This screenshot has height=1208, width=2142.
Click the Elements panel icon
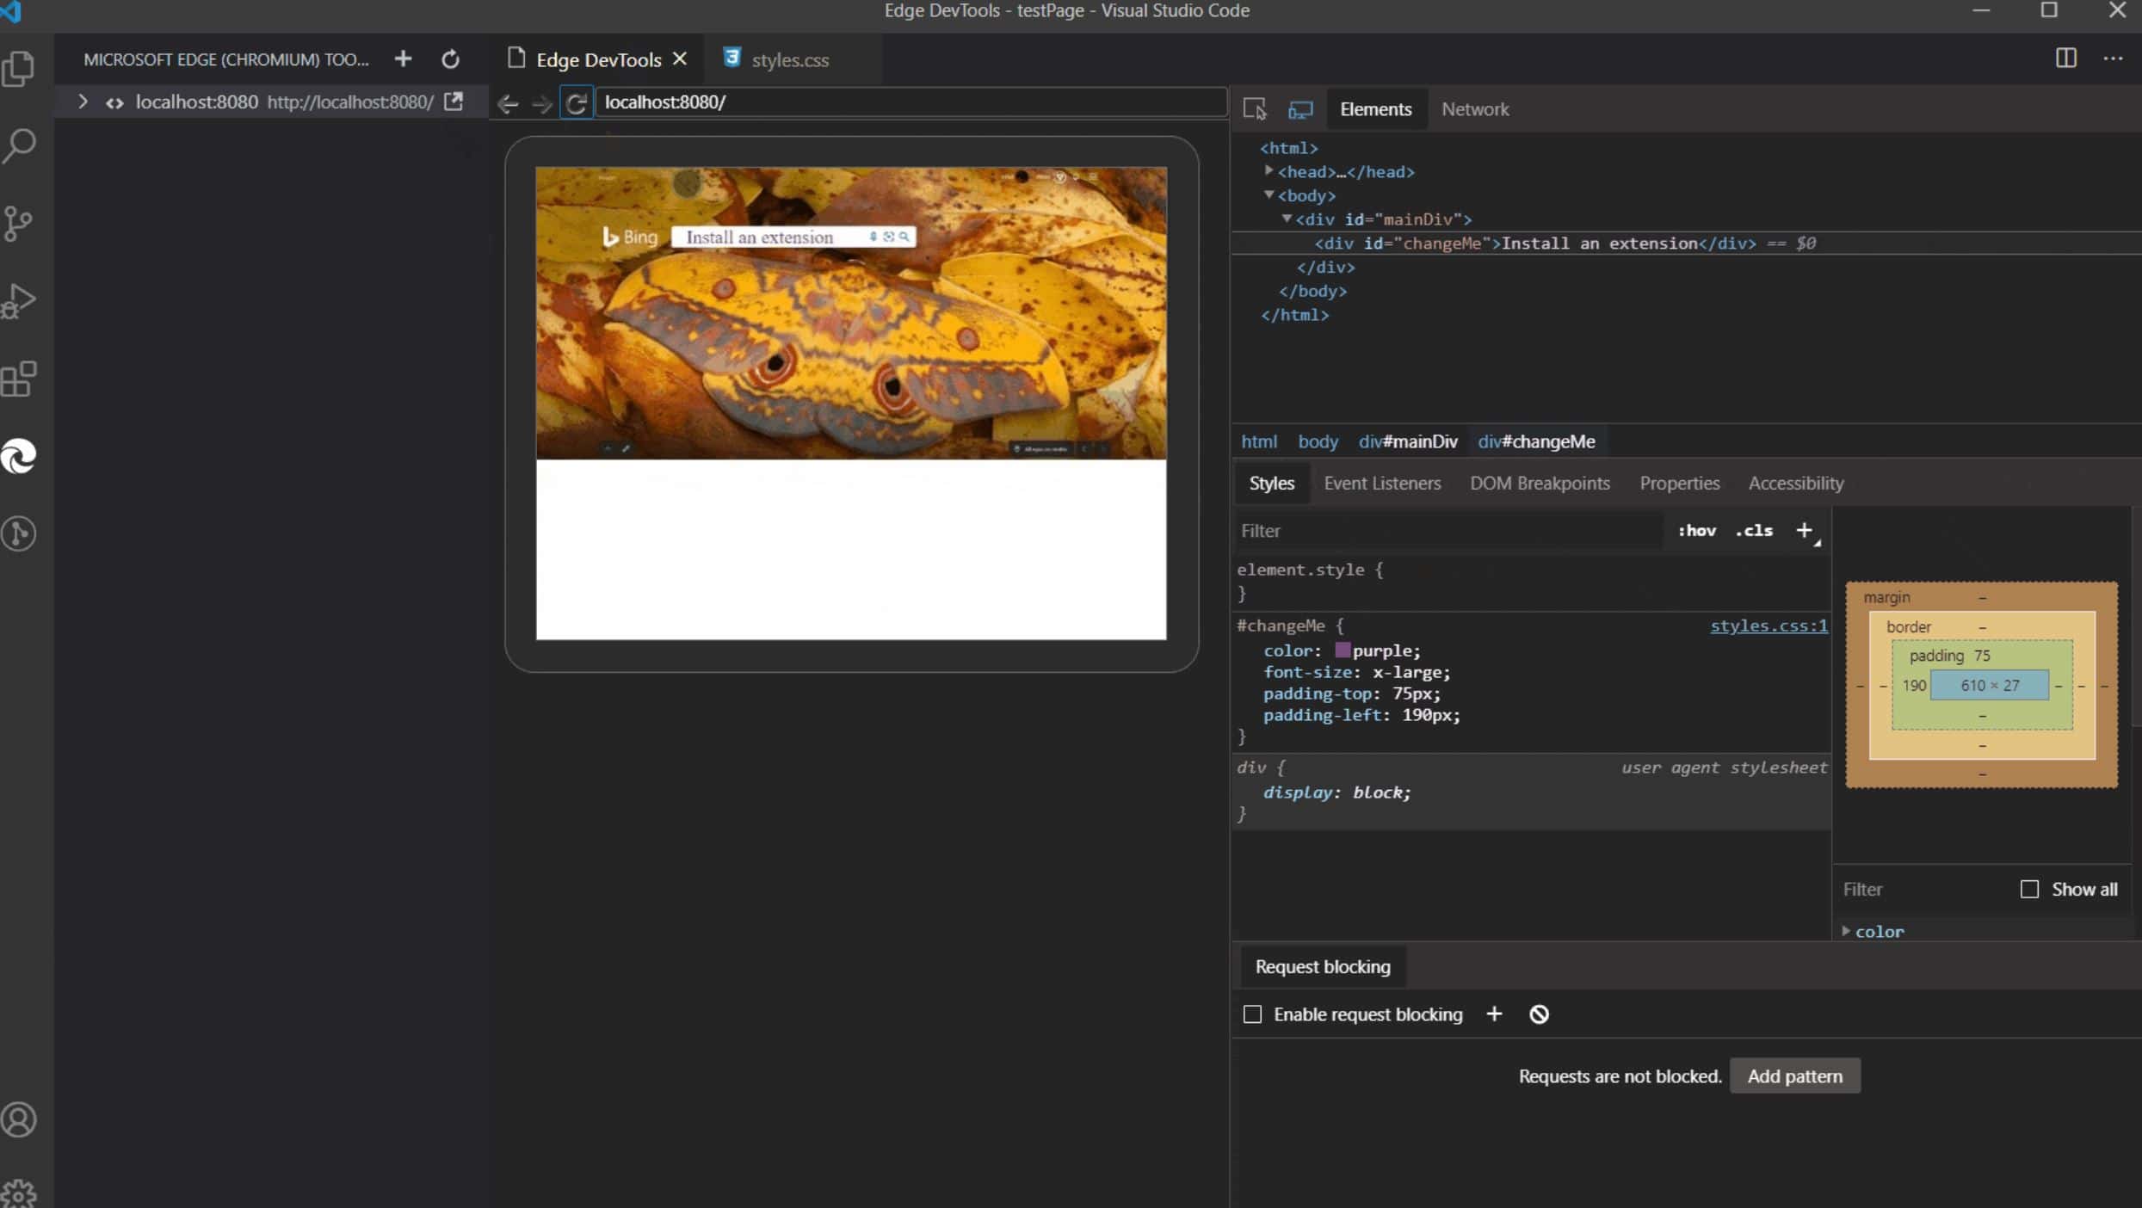click(x=1374, y=109)
